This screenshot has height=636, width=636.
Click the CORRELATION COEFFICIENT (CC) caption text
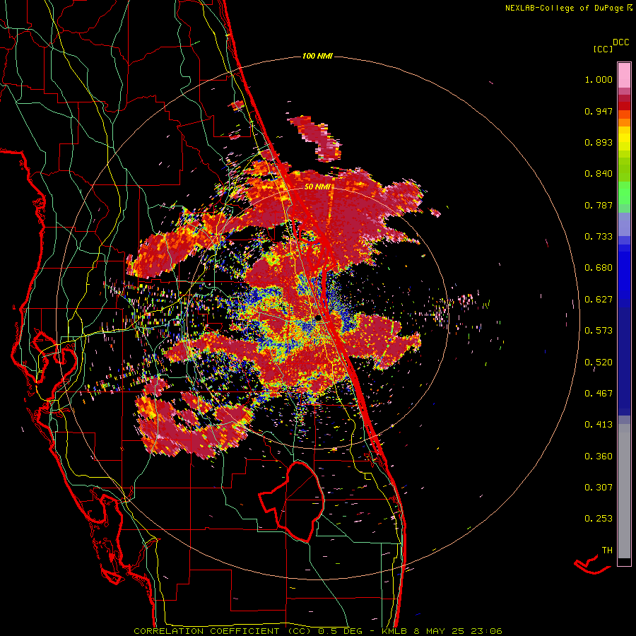223,631
